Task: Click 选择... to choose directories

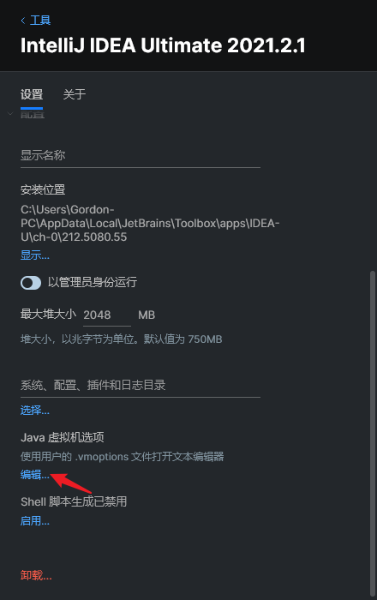Action: [35, 411]
